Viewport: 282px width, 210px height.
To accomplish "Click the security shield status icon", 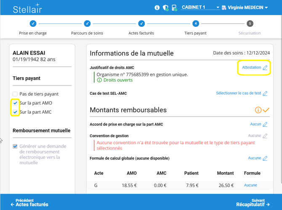I will tap(165, 8).
